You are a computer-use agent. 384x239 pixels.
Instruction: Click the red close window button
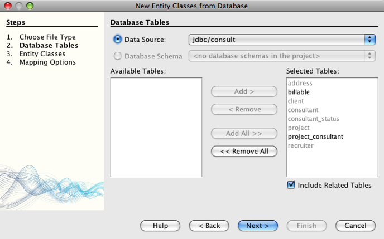pyautogui.click(x=8, y=6)
